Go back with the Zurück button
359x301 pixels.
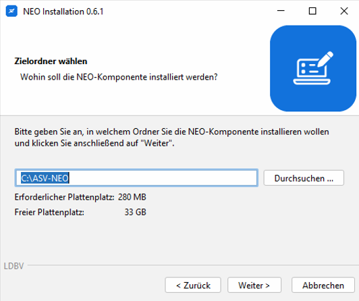tap(193, 285)
